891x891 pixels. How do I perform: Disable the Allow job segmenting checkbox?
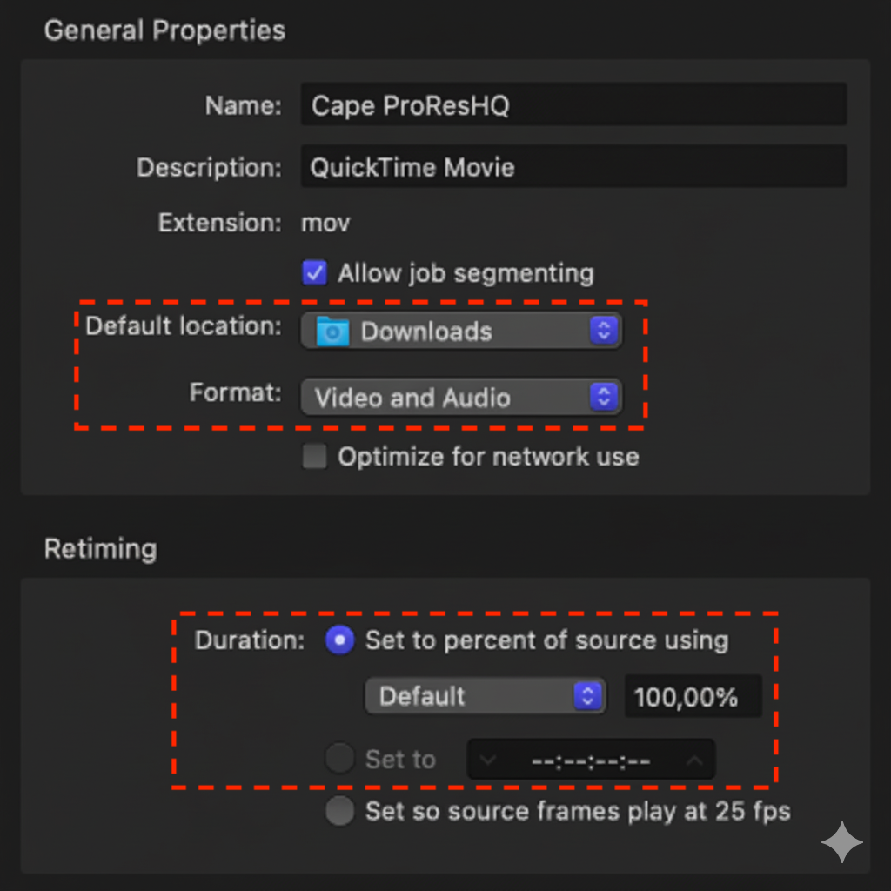click(x=313, y=272)
